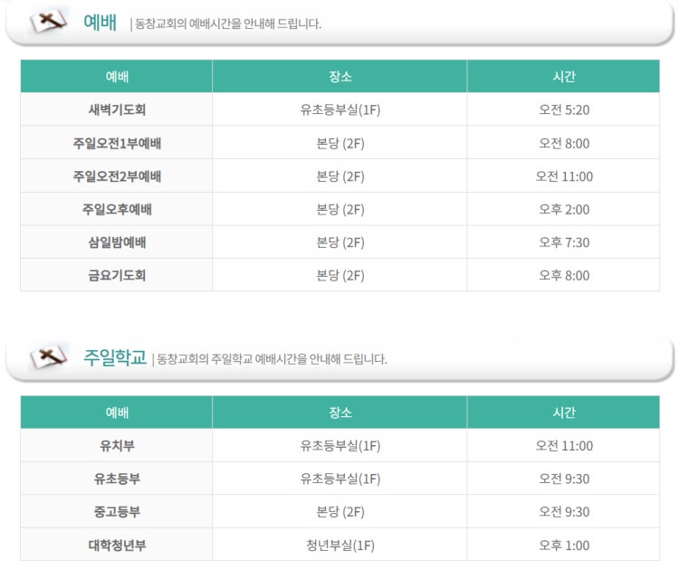Click the 삼일밤예배 row label

[117, 242]
